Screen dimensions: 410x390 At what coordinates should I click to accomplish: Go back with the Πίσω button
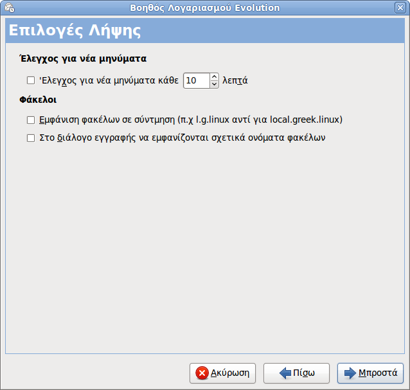(x=296, y=373)
